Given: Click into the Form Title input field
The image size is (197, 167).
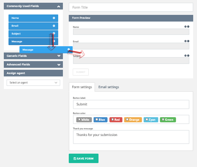Looking at the screenshot, I should tap(131, 8).
